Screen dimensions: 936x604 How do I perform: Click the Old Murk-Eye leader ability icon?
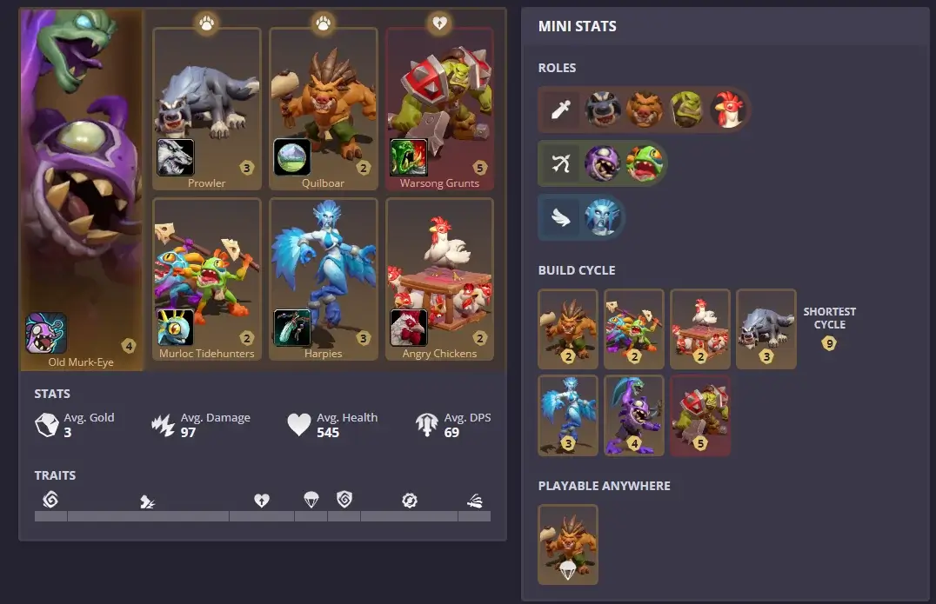46,333
